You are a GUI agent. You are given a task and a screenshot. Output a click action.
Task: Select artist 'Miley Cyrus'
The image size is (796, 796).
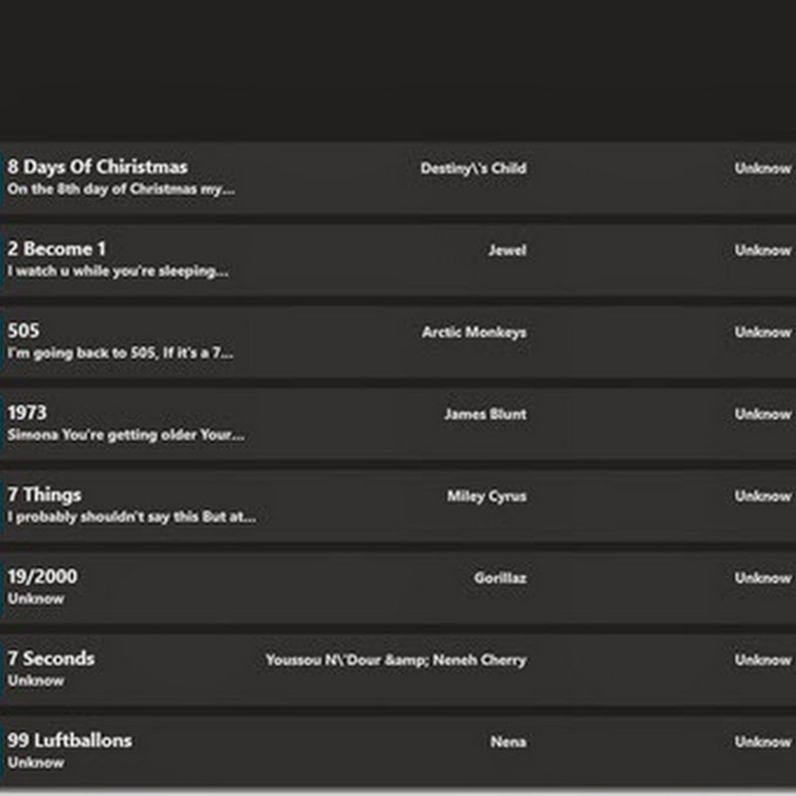point(487,497)
